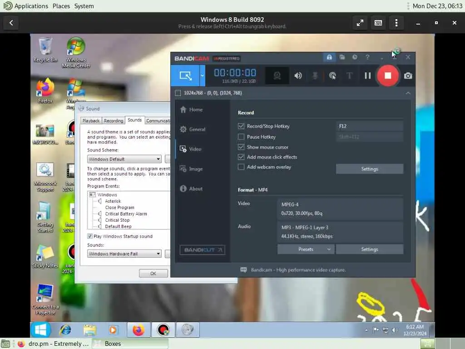Select Critical Battery Alarm event

pos(126,214)
